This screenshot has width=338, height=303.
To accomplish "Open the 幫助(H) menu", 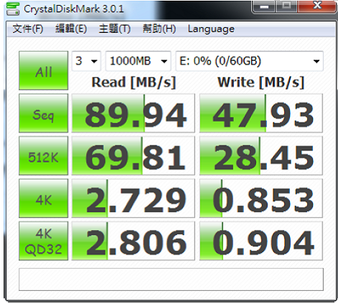I will [x=159, y=29].
